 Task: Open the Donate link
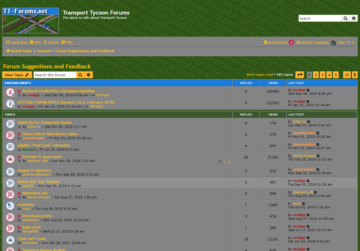point(51,42)
